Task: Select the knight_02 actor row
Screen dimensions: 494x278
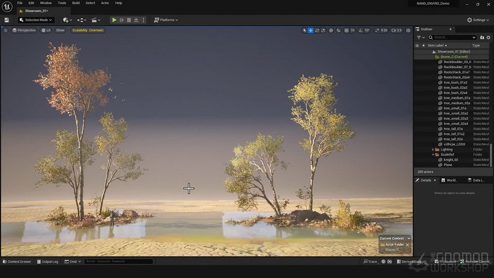Action: pos(452,159)
